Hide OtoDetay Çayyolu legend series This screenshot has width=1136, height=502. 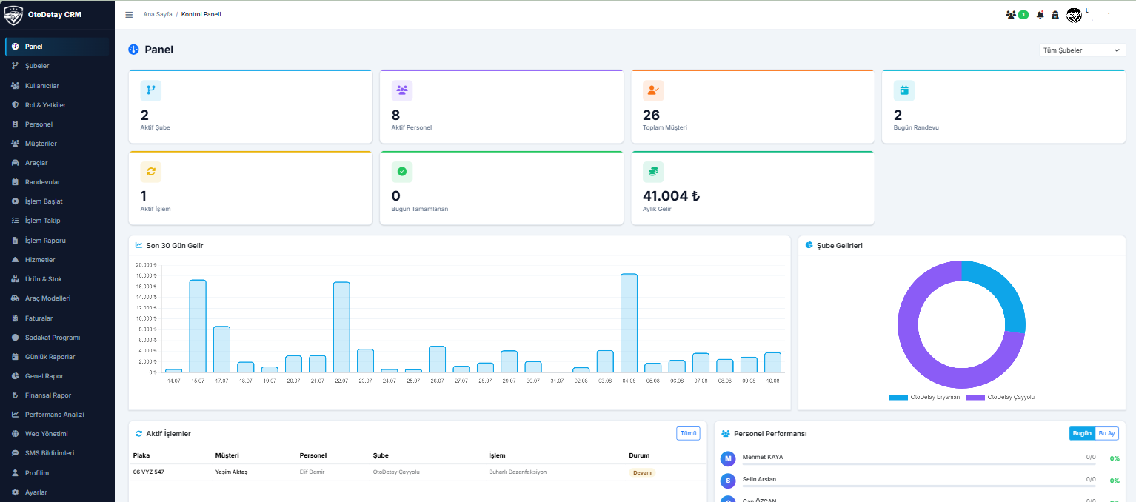coord(1000,398)
